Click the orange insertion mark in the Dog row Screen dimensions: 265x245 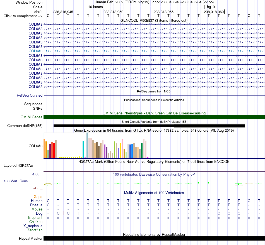click(64, 213)
